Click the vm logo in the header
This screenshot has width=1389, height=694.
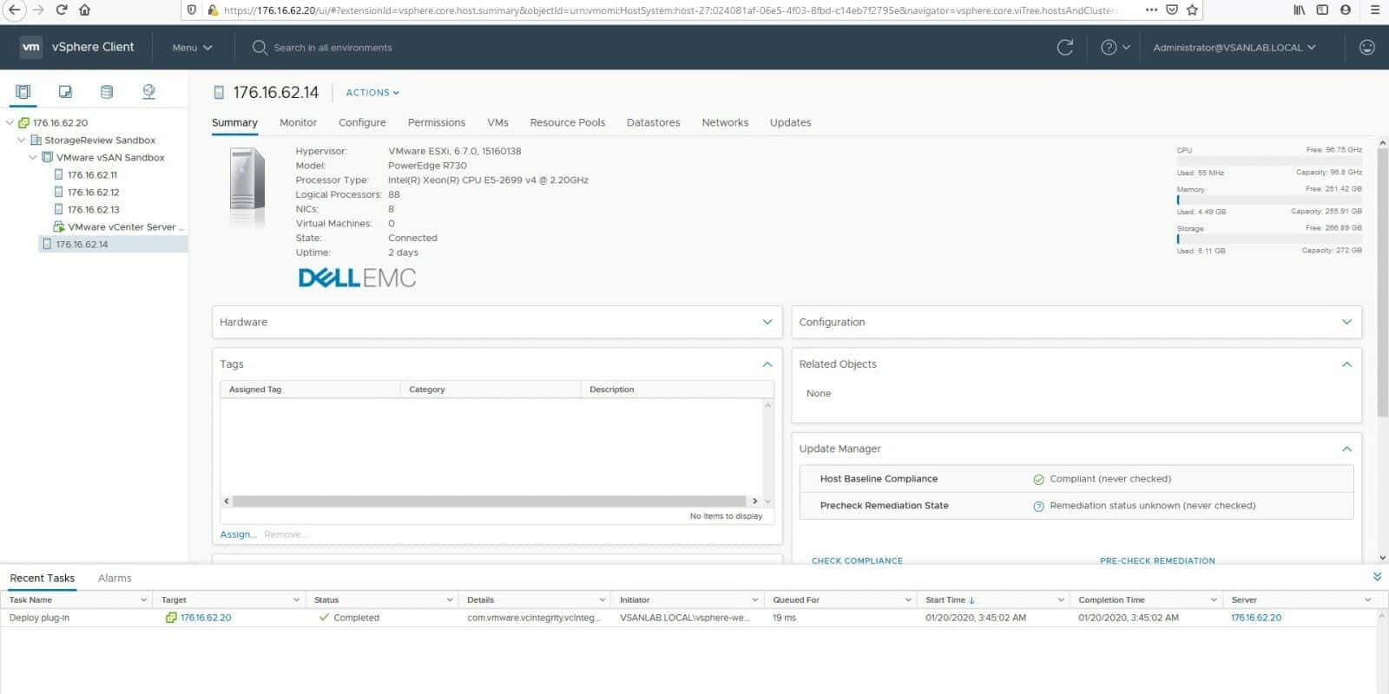(x=31, y=47)
